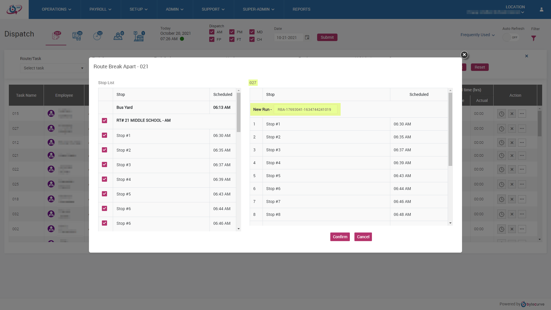Click the user profile icon in header
The height and width of the screenshot is (310, 551).
coord(542,9)
